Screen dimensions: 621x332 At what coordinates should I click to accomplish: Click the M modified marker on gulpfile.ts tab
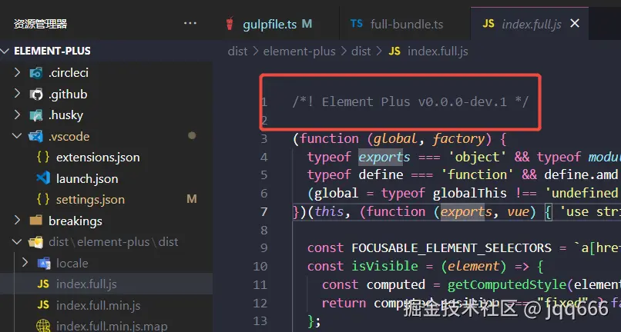tap(307, 24)
